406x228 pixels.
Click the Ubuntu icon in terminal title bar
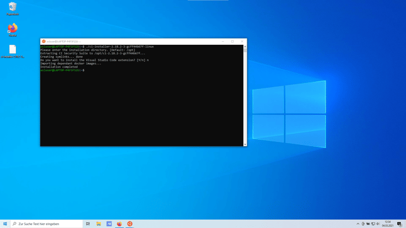point(44,41)
